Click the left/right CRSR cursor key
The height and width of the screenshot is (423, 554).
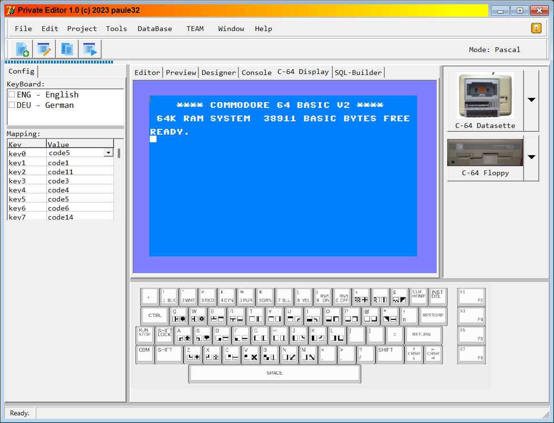433,354
